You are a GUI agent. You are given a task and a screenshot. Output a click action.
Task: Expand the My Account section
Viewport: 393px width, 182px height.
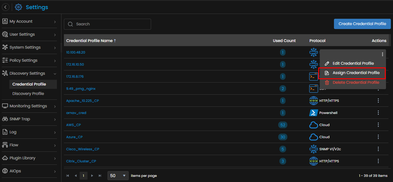click(29, 21)
